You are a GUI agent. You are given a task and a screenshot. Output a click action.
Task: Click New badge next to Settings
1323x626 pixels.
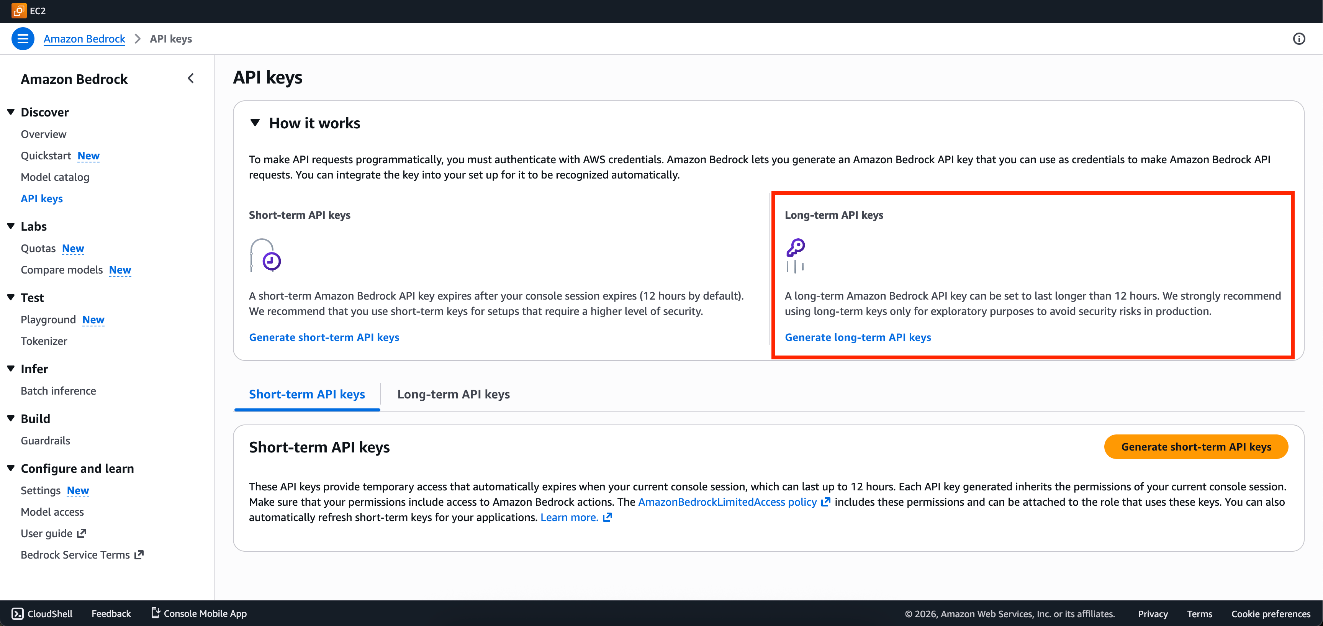(78, 490)
